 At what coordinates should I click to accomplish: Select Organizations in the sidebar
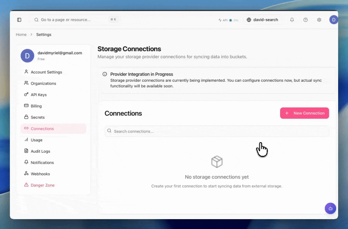click(43, 83)
